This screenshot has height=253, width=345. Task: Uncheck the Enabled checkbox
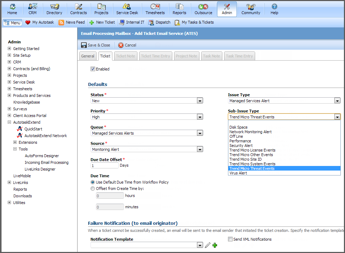coord(93,69)
